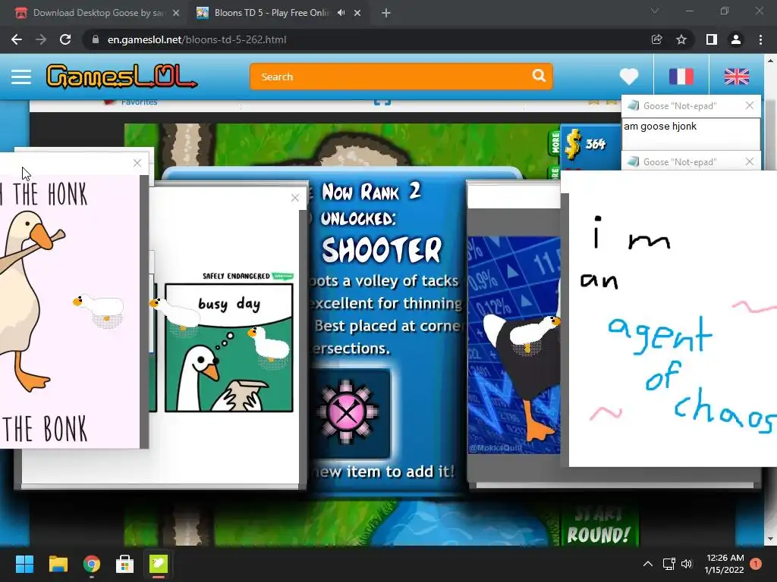
Task: Click the address bar URL
Action: [x=197, y=39]
